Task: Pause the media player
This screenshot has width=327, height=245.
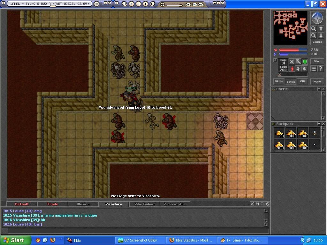Action: click(139, 4)
